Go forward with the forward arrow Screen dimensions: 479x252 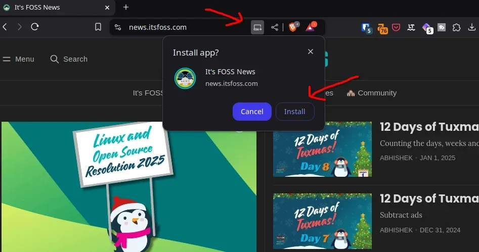click(x=20, y=27)
